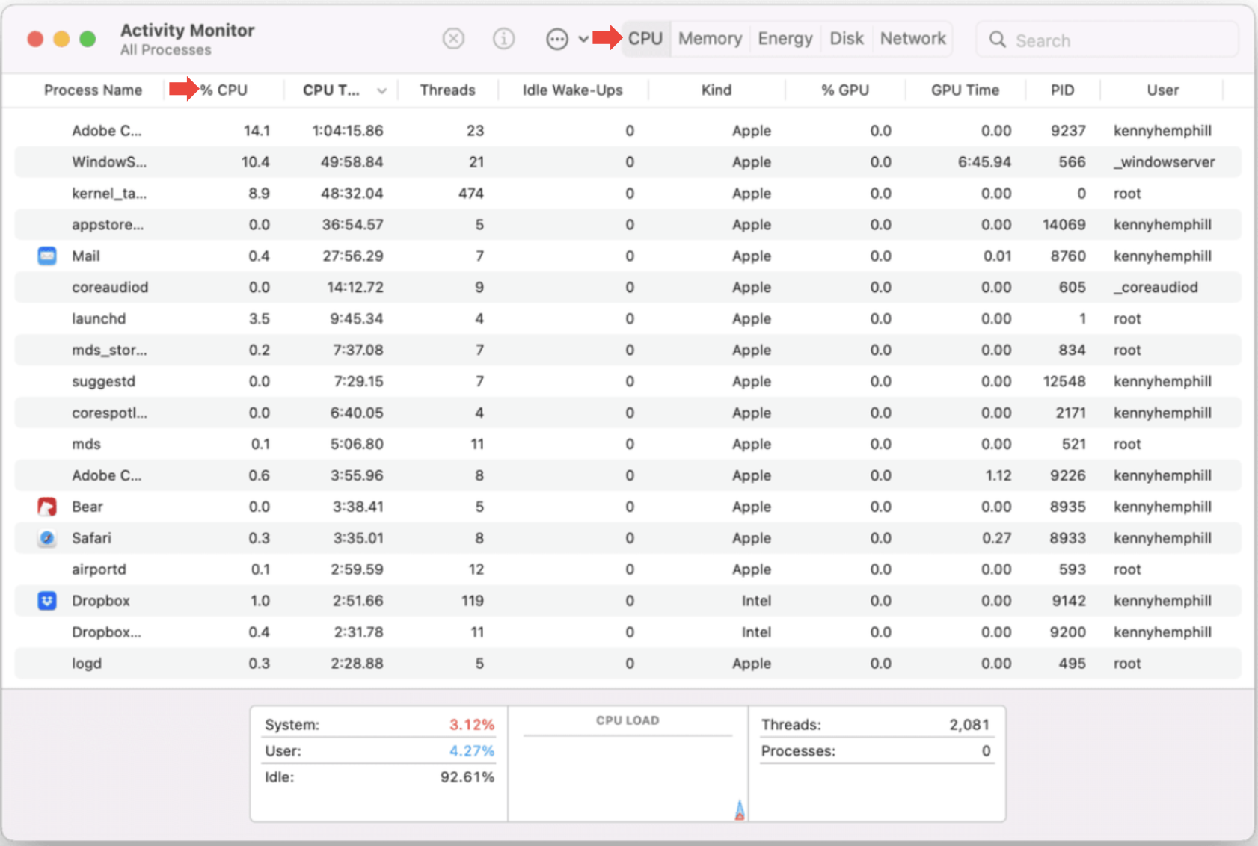Click the Dropbox app icon

pos(46,600)
